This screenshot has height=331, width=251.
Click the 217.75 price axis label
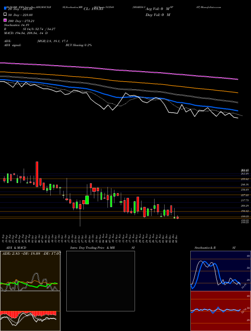[x=245, y=200]
